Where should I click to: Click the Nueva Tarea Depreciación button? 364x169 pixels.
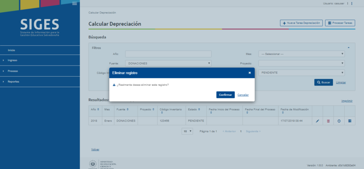301,23
